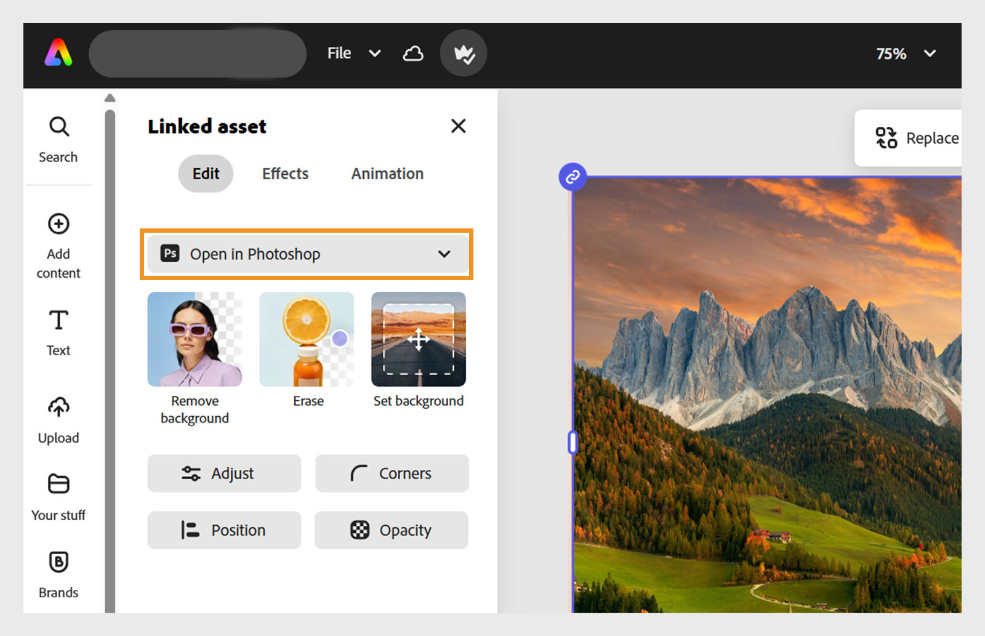
Task: Select the Set background thumbnail
Action: pyautogui.click(x=419, y=339)
